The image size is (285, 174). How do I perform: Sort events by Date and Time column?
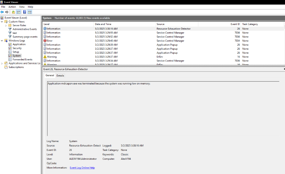(103, 24)
